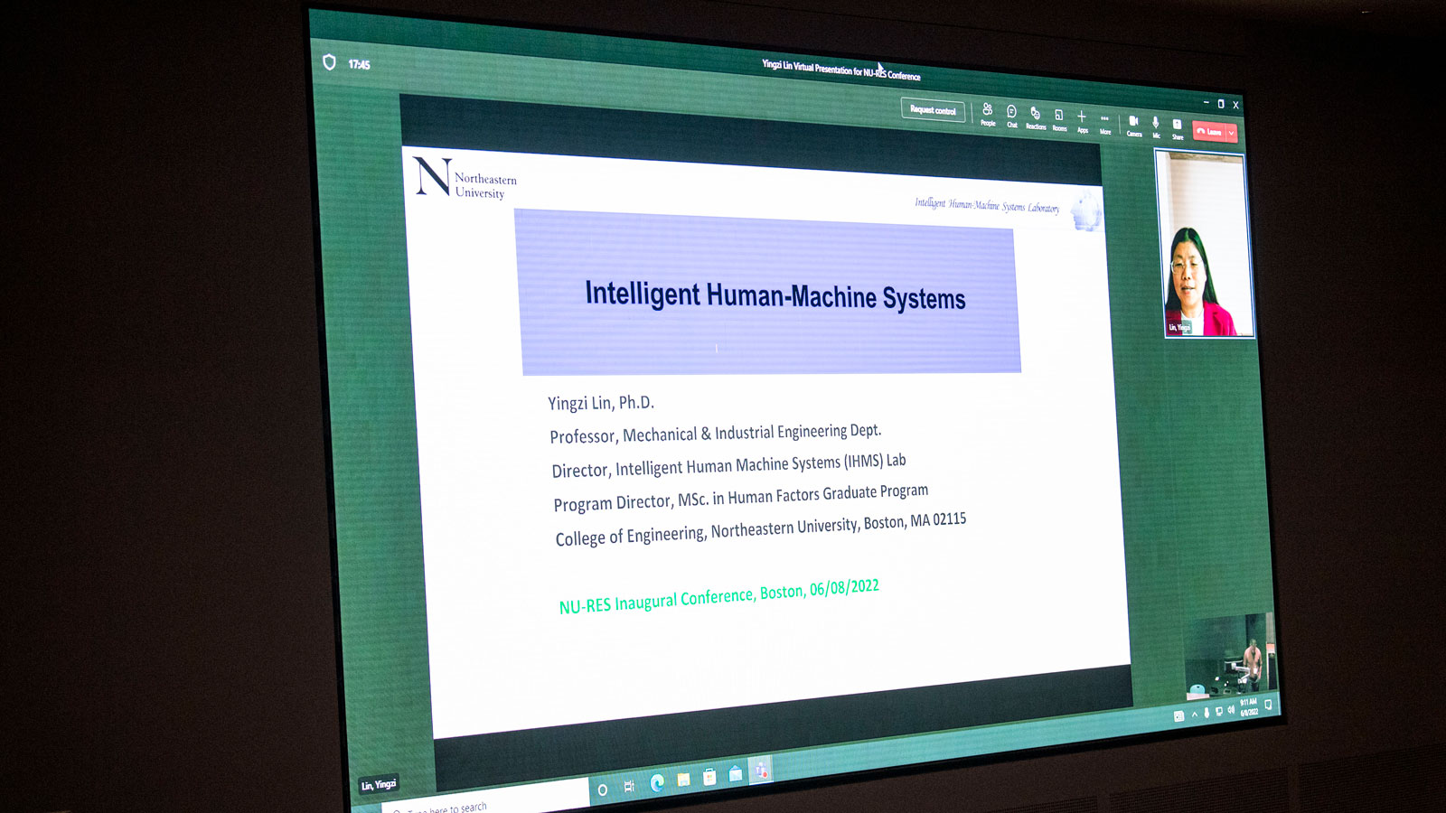Click the 17:45 meeting timer

359,64
